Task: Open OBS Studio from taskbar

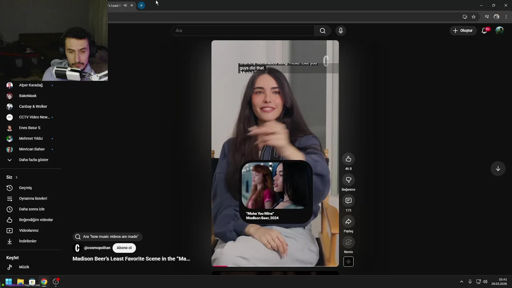Action: pyautogui.click(x=56, y=282)
